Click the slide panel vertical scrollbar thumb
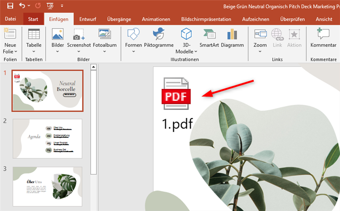 pos(93,122)
